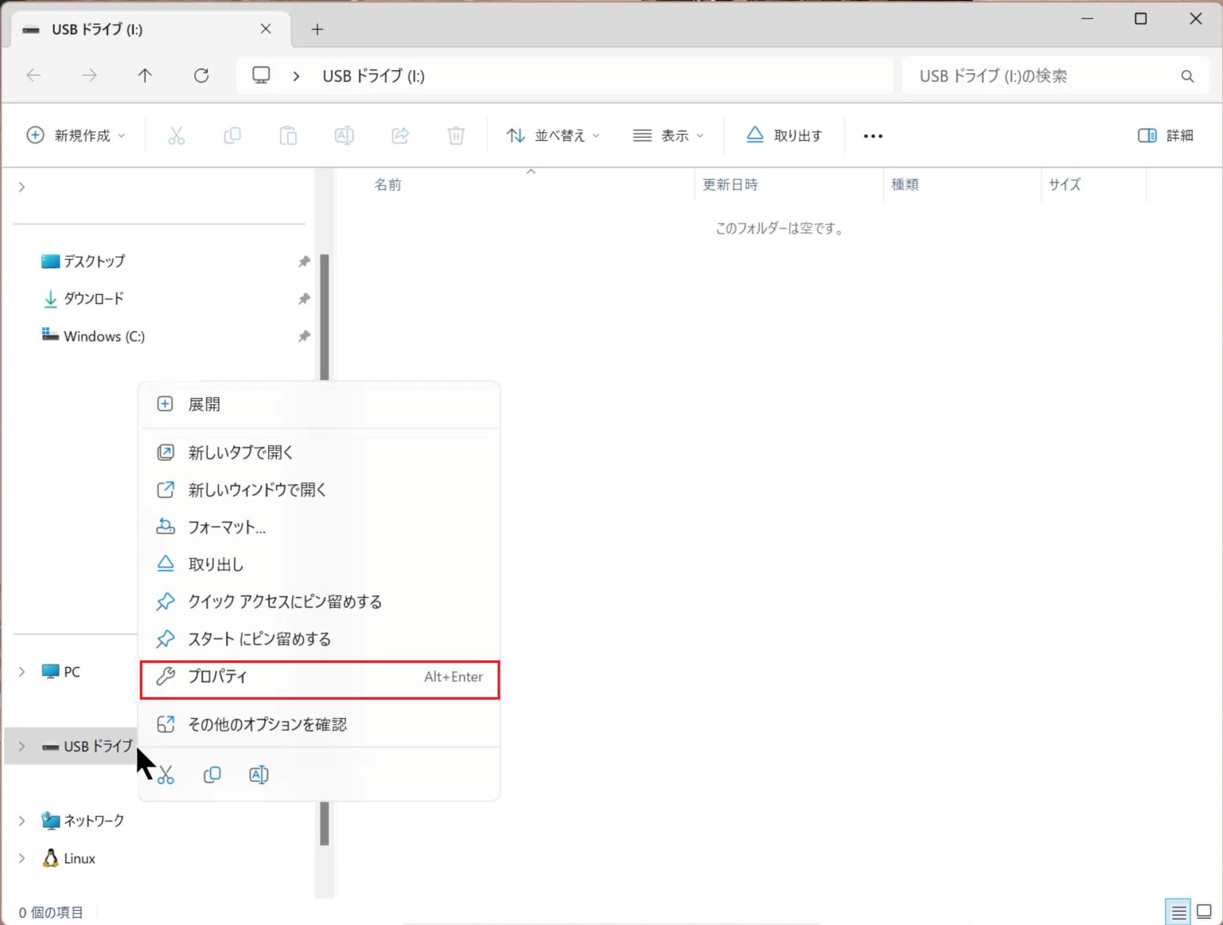Screen dimensions: 1223x925
Task: Click the Copy icon in the toolbar
Action: (232, 136)
